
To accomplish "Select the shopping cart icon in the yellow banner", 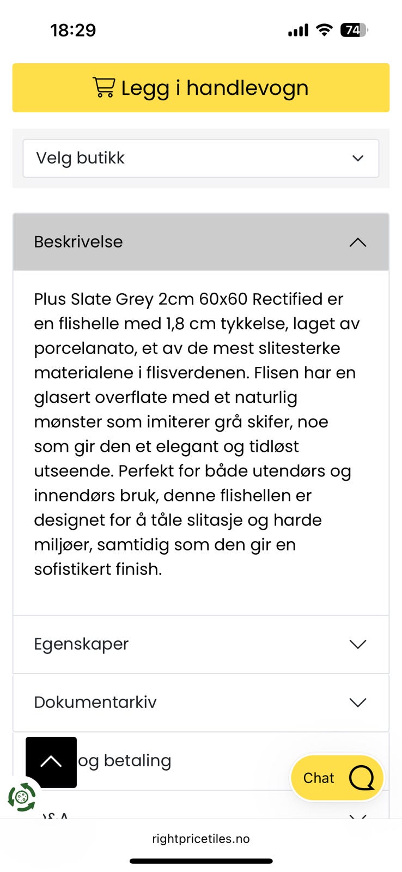I will tap(105, 87).
